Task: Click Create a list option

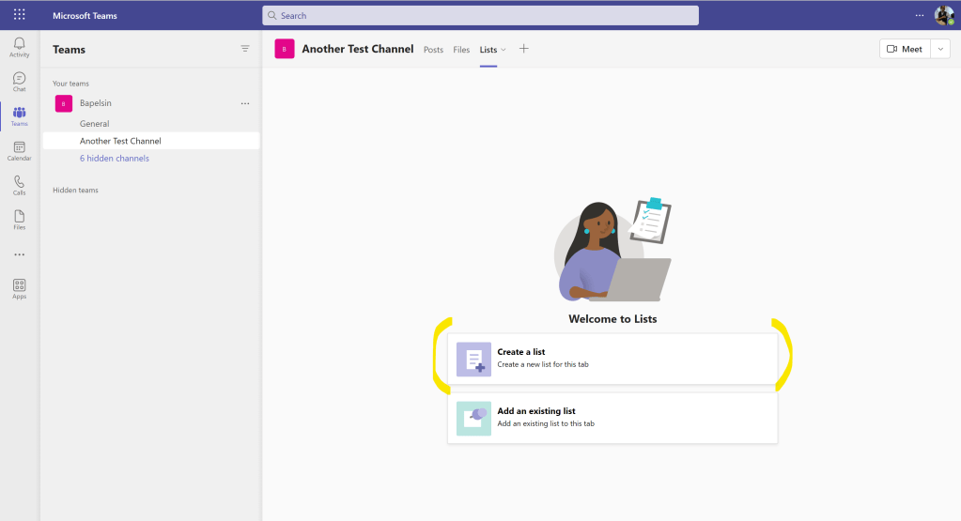Action: [612, 359]
